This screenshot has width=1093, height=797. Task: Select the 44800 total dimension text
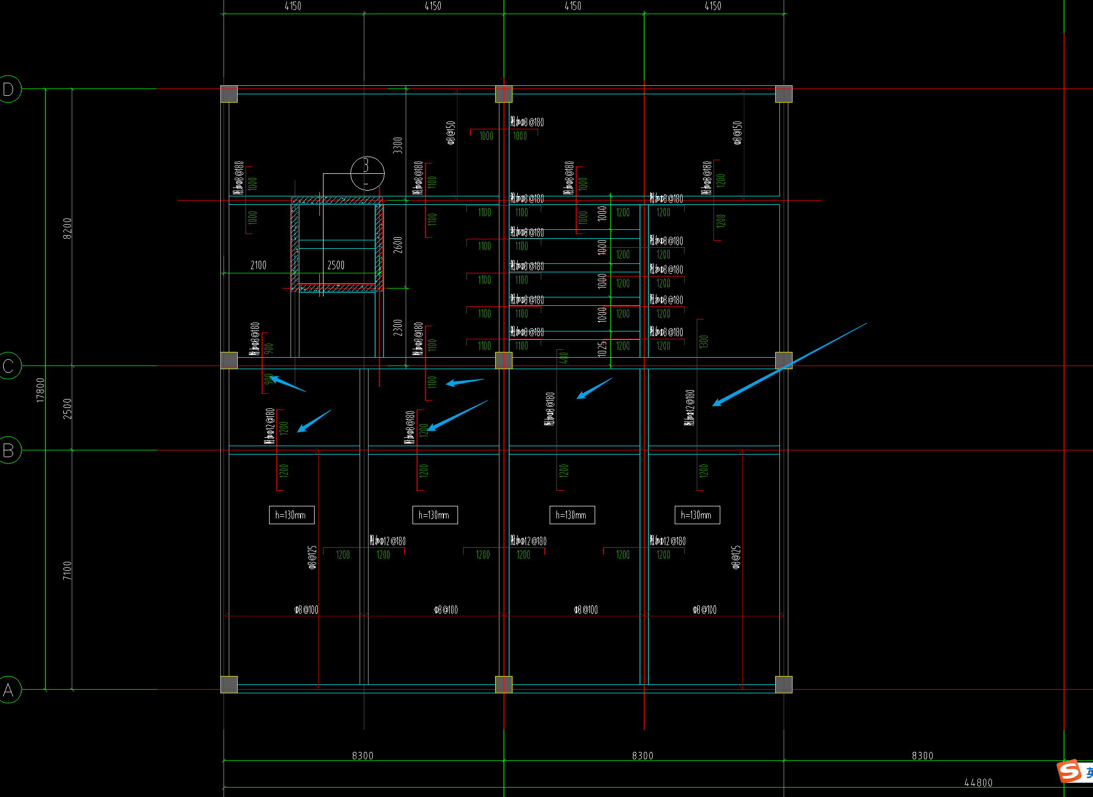(x=978, y=782)
